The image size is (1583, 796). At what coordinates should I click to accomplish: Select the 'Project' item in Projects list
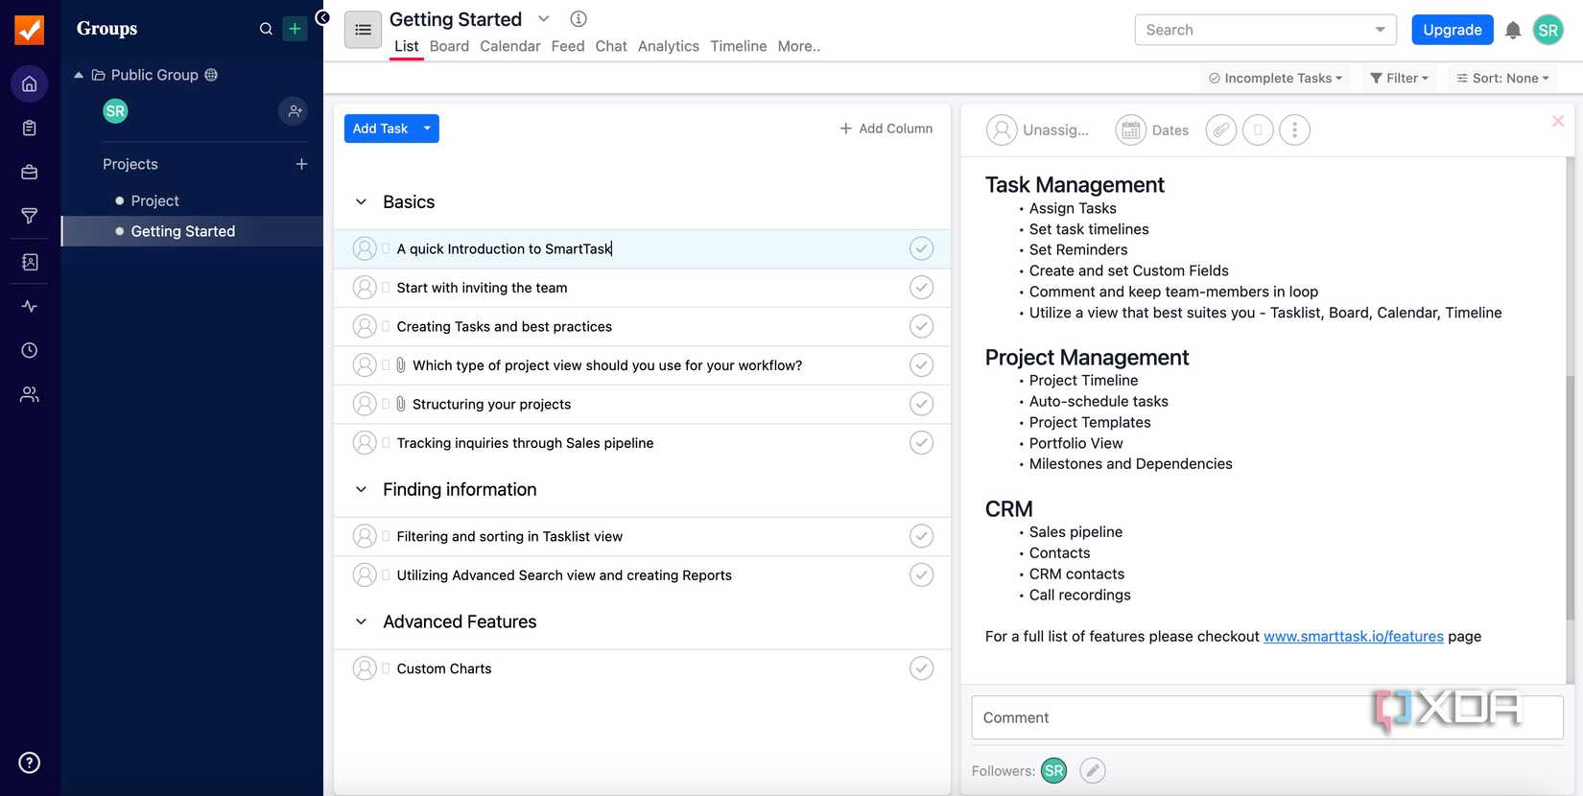coord(154,200)
